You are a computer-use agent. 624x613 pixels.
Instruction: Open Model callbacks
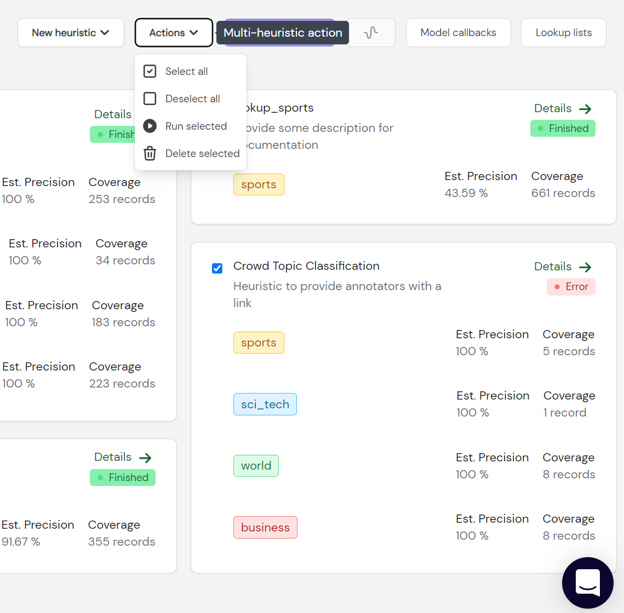[458, 33]
